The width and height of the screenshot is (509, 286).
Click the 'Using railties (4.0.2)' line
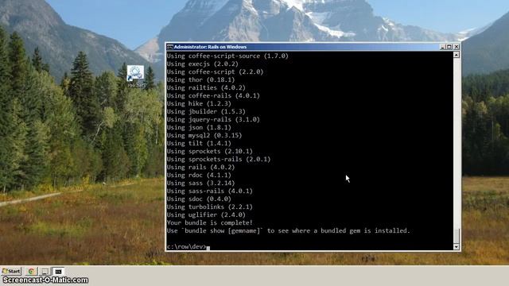[x=206, y=88]
